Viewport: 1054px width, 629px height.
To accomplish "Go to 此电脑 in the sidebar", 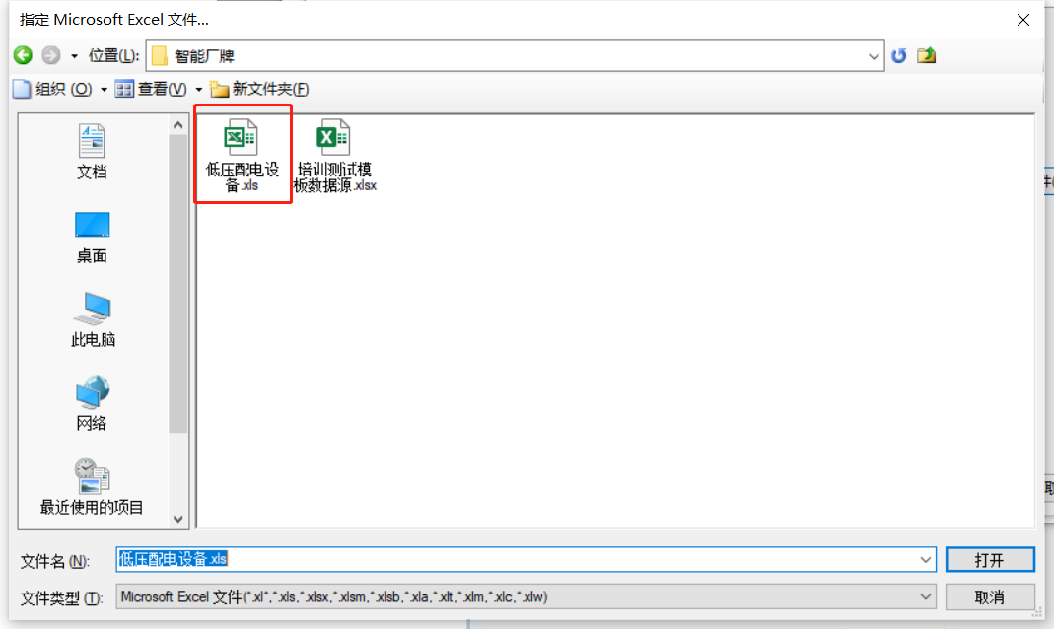I will tap(92, 320).
